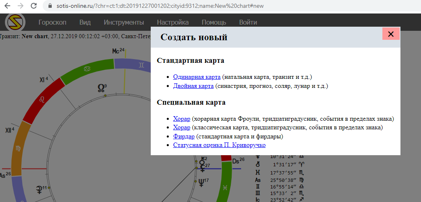Open the Фирдар link
The width and height of the screenshot is (421, 202).
point(184,136)
